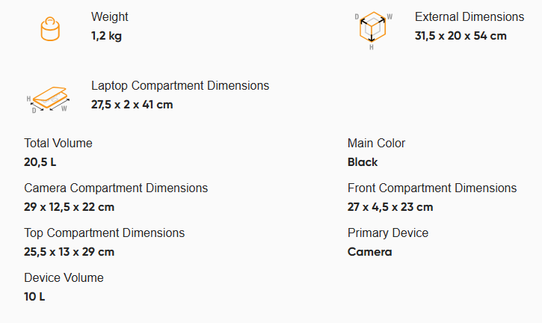
Task: Click the Primary Device Camera value
Action: pyautogui.click(x=370, y=252)
